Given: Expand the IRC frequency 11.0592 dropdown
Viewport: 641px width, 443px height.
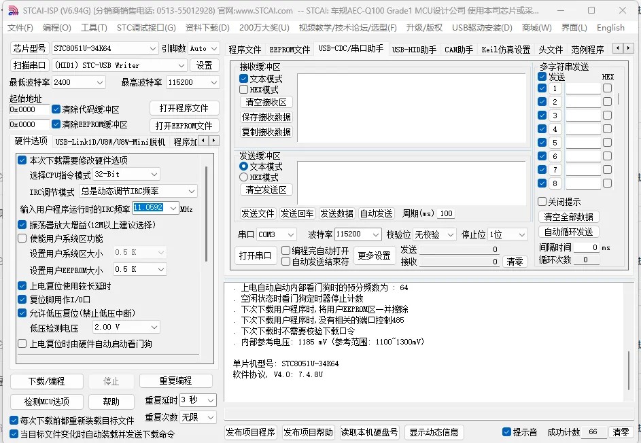Looking at the screenshot, I should click(173, 208).
